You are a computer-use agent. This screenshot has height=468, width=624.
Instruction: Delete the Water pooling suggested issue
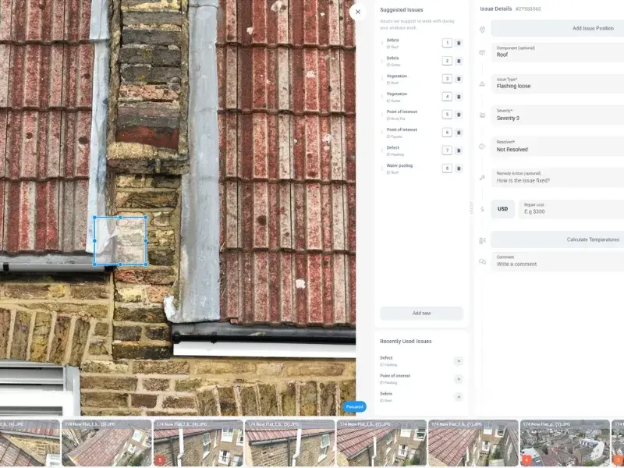[459, 168]
